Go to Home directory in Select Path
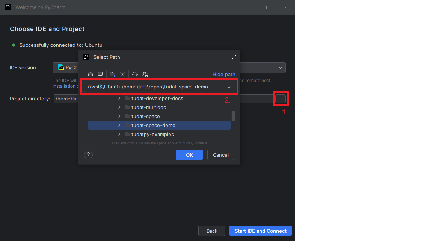 click(91, 74)
